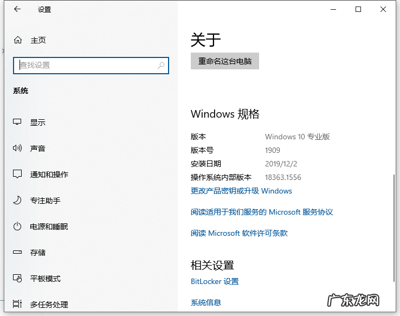The height and width of the screenshot is (316, 400).
Task: Click the Multitasking icon
Action: pyautogui.click(x=17, y=304)
